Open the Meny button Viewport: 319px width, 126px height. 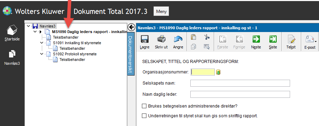[x=161, y=11]
